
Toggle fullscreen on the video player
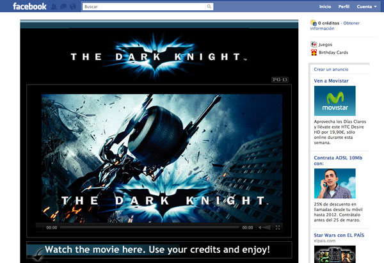pos(278,228)
